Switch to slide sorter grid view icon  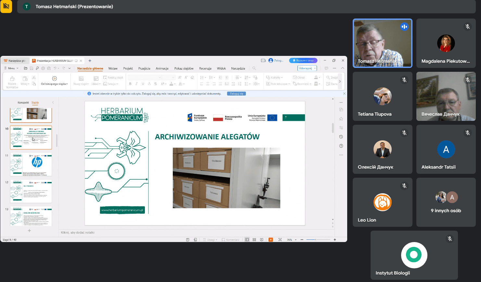[254, 240]
